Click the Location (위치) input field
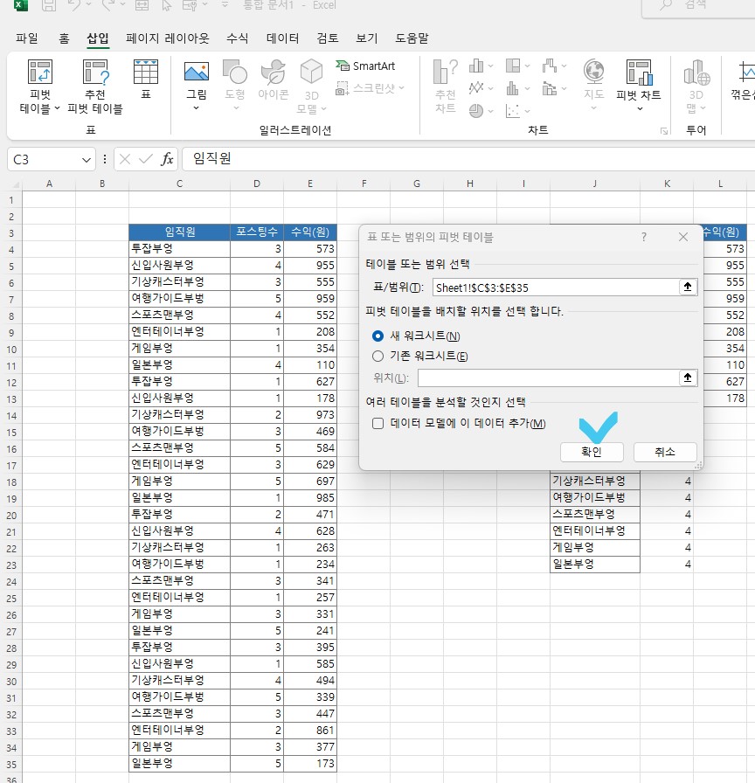 click(x=548, y=378)
